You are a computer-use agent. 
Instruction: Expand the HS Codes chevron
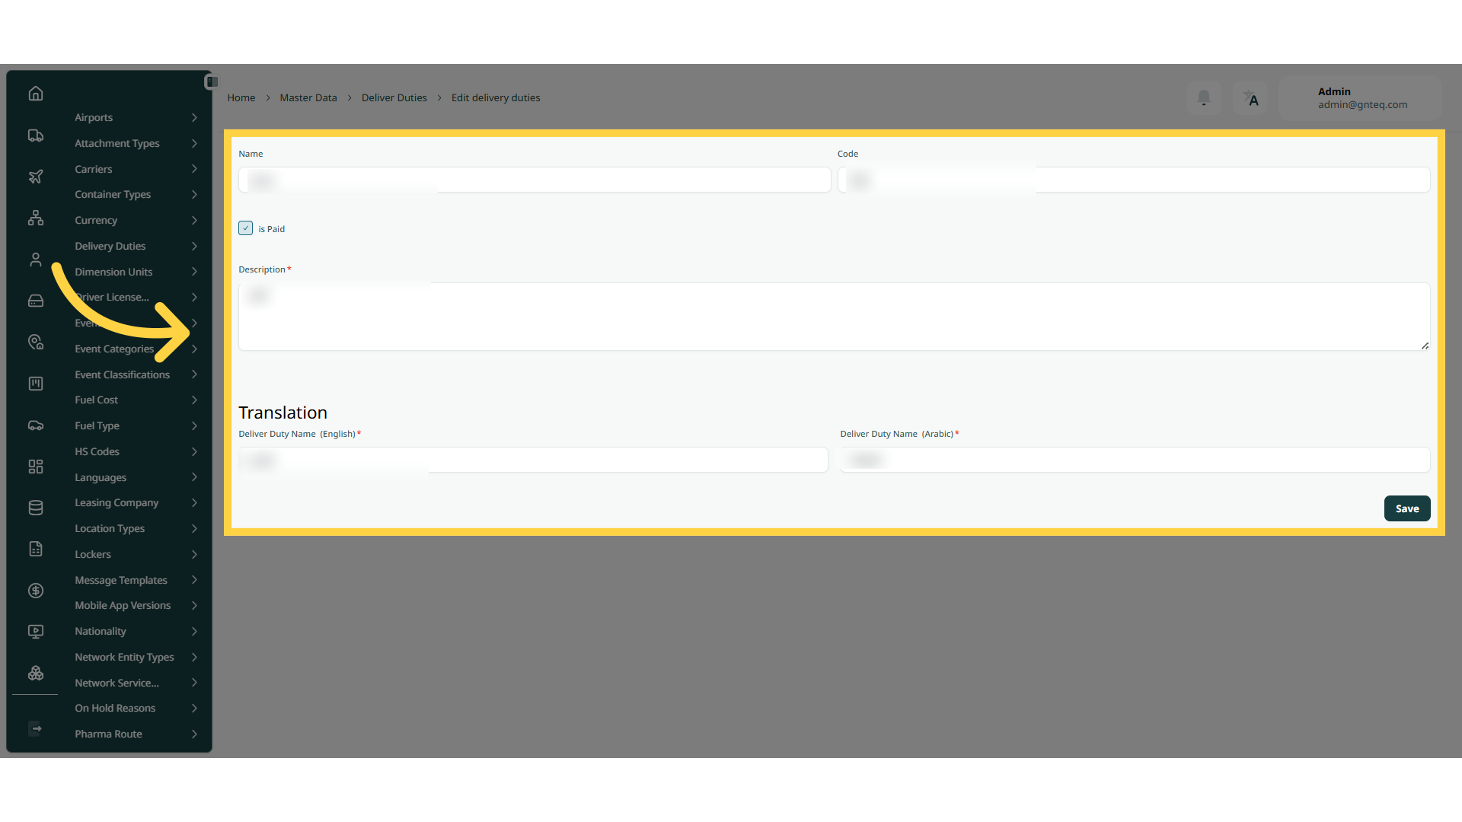[194, 451]
